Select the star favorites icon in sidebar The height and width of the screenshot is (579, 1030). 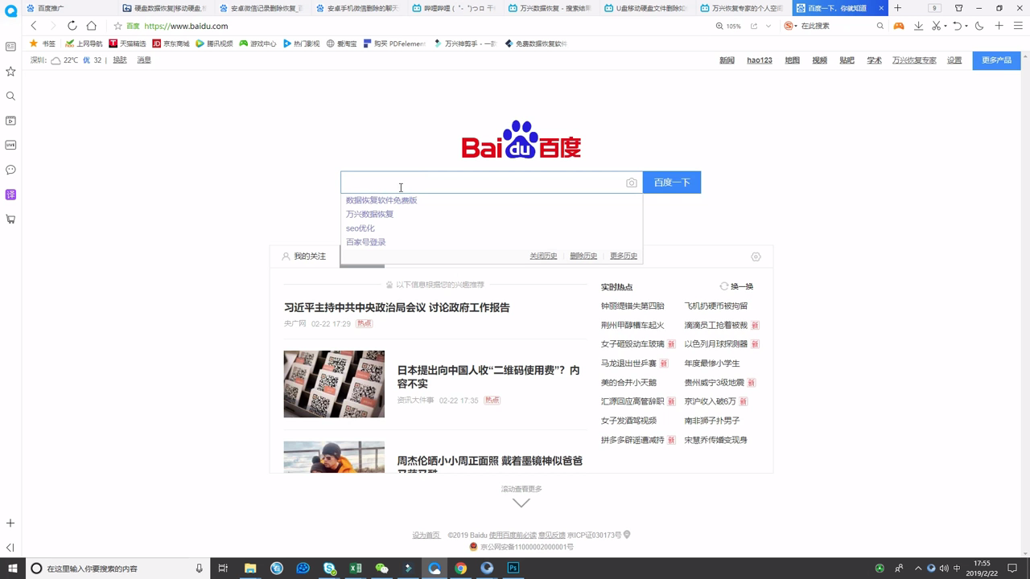(10, 72)
